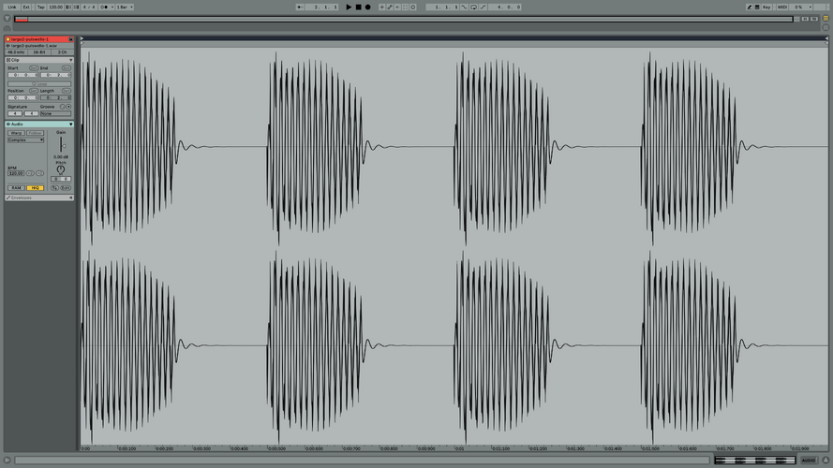Click clip title largo2-pulswelle-1
The width and height of the screenshot is (833, 468).
(x=30, y=39)
